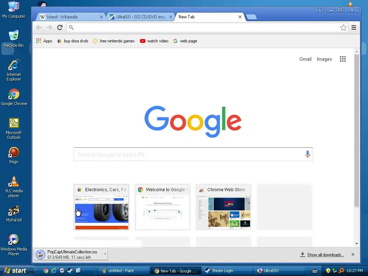Launch VLC media player from desktop

click(14, 187)
